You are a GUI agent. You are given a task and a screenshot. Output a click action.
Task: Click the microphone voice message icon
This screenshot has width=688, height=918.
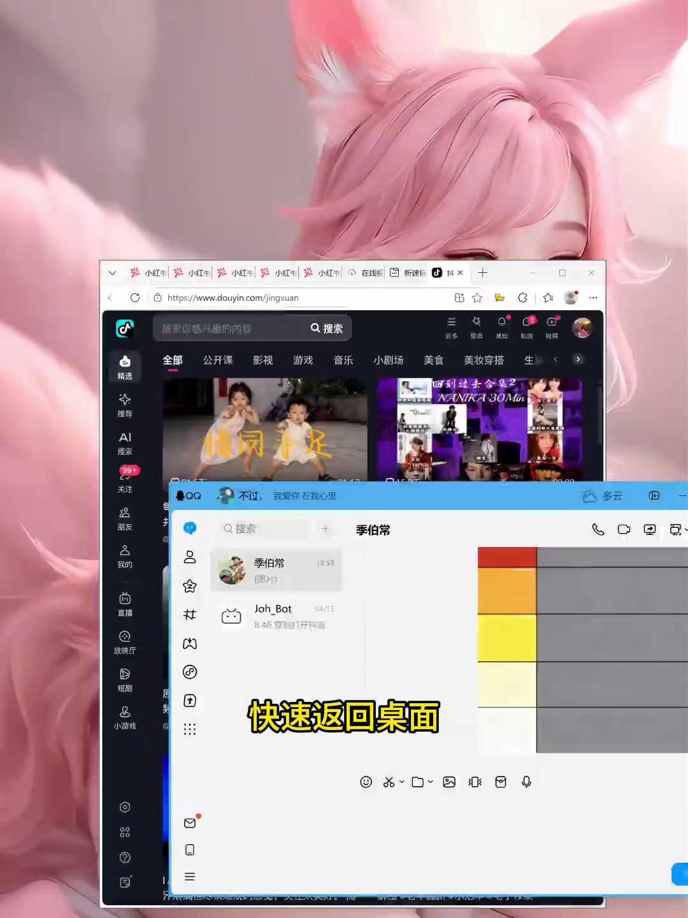click(x=526, y=782)
